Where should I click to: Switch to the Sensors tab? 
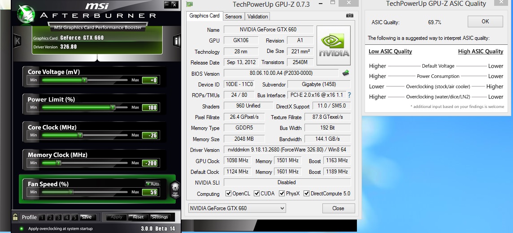(x=234, y=16)
